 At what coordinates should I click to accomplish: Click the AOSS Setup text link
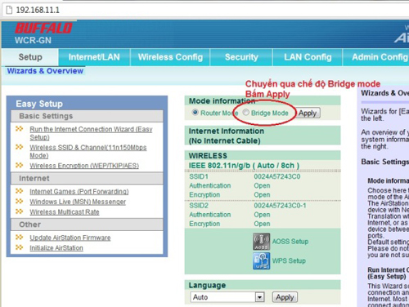(290, 242)
